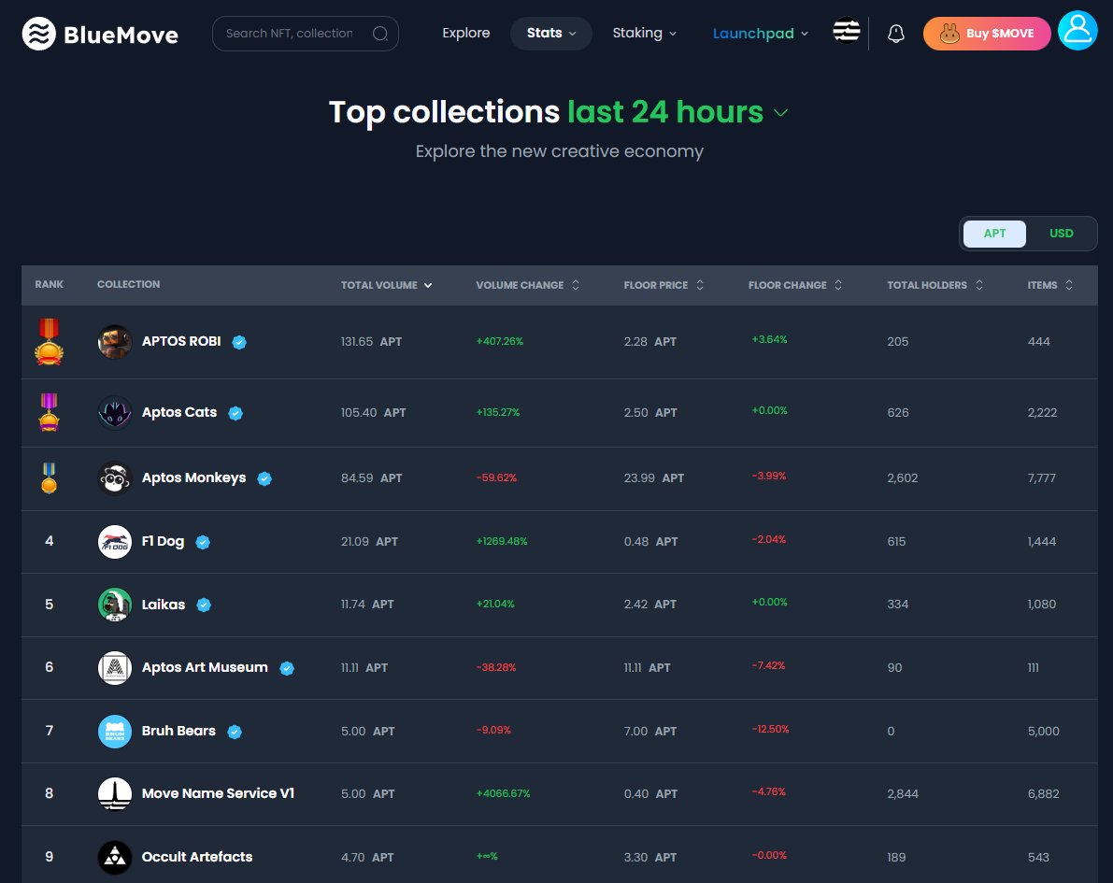Expand the Stats dropdown menu

[x=550, y=34]
